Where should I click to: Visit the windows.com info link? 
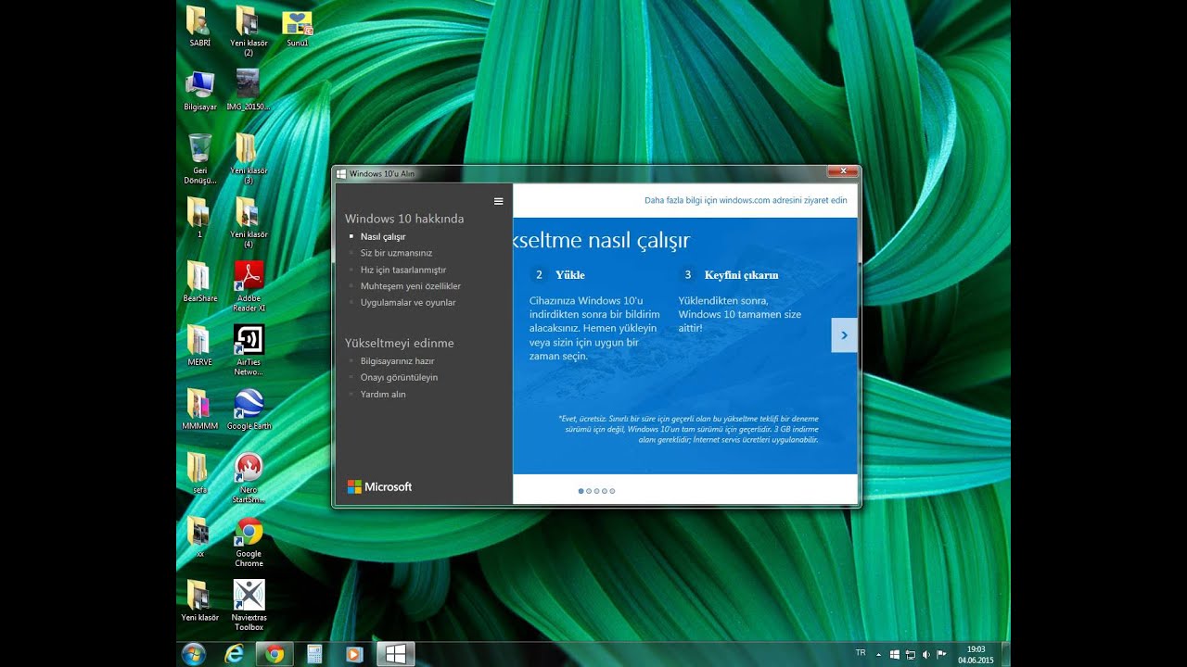746,200
